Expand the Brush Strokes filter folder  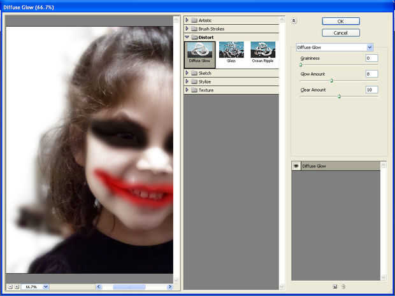[187, 29]
